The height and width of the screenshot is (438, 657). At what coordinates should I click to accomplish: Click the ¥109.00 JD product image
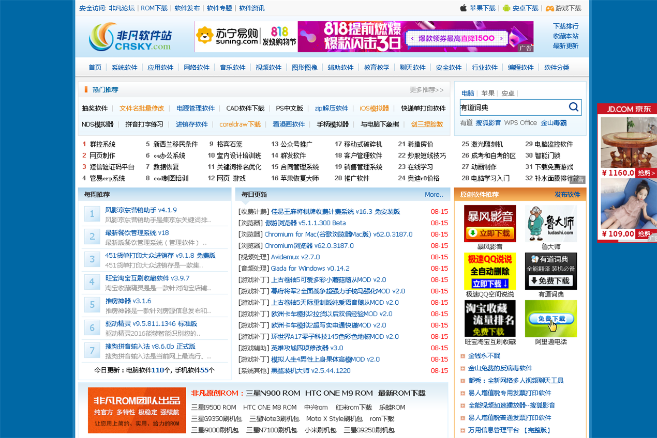[x=628, y=204]
